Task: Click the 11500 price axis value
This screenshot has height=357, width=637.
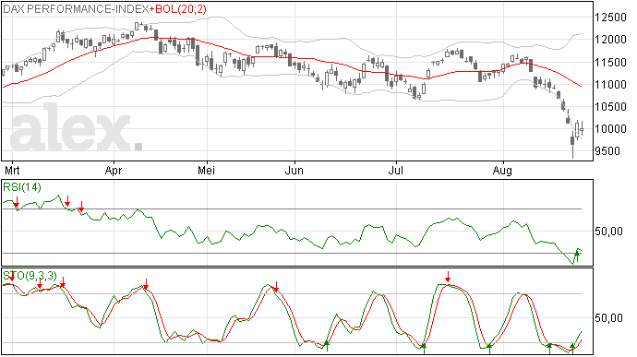Action: tap(610, 63)
